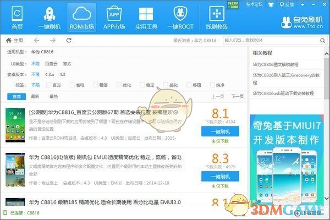This screenshot has width=330, height=220.
Task: Click 仅下载 for 百度云公测版 ROM
Action: click(x=220, y=141)
